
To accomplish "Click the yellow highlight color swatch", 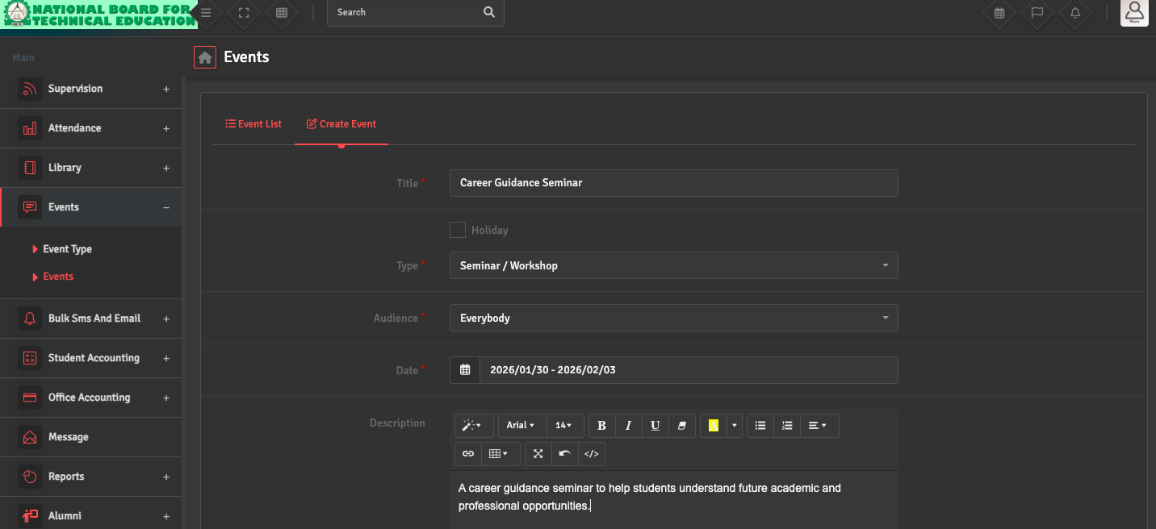I will pos(713,426).
